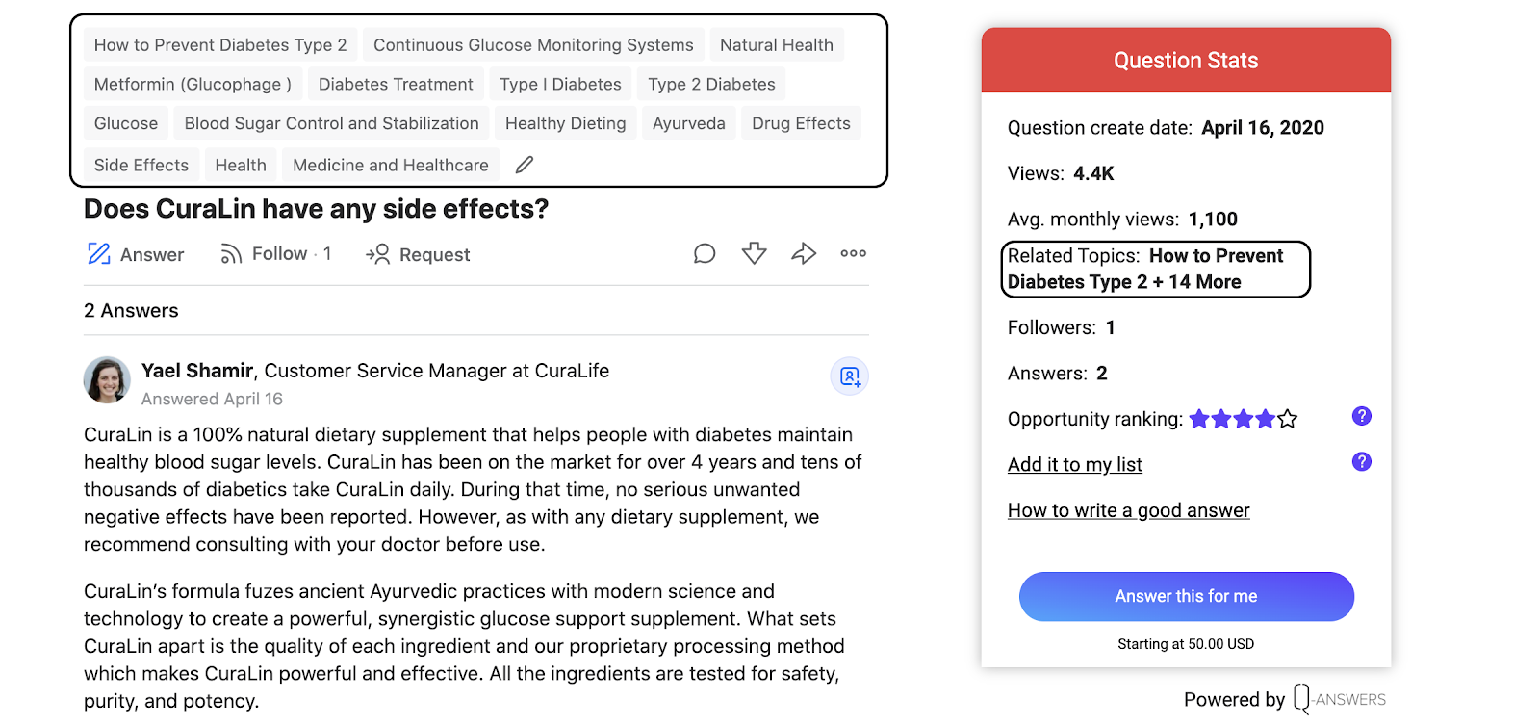Click help icon next to Opportunity ranking
Screen dimensions: 1540x726
pos(1362,416)
